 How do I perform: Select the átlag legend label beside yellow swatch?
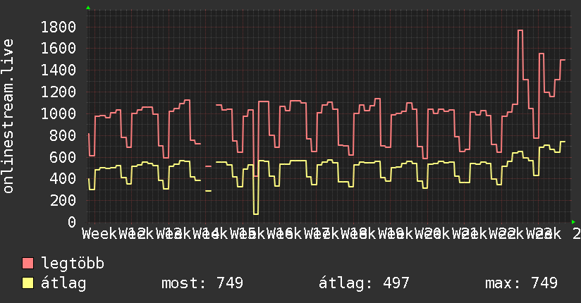tap(63, 283)
